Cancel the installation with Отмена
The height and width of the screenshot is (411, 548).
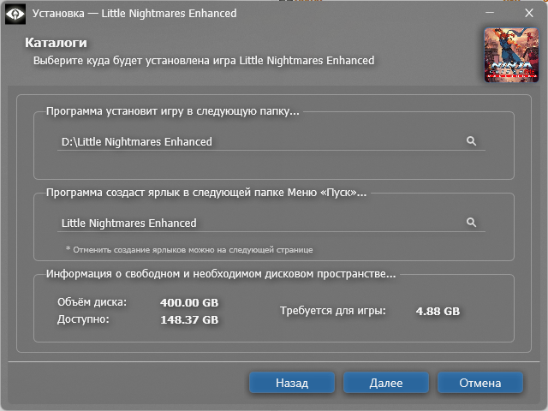tap(480, 383)
